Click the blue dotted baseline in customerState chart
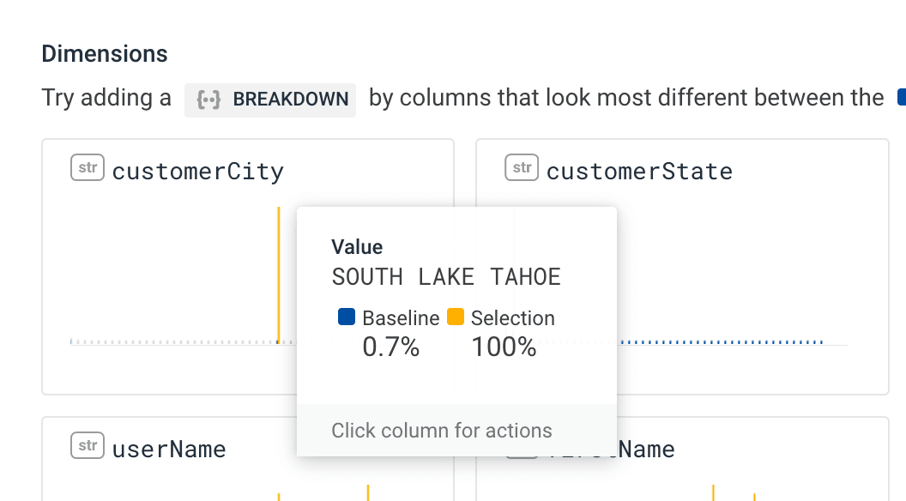The width and height of the screenshot is (906, 501). [721, 342]
